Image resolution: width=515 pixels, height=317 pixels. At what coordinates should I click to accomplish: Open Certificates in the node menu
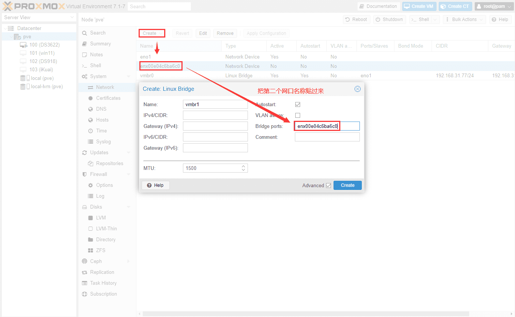[x=108, y=98]
